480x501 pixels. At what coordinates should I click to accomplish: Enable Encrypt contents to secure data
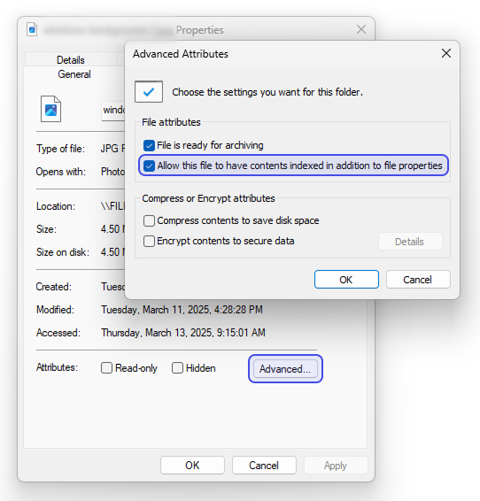pos(149,242)
